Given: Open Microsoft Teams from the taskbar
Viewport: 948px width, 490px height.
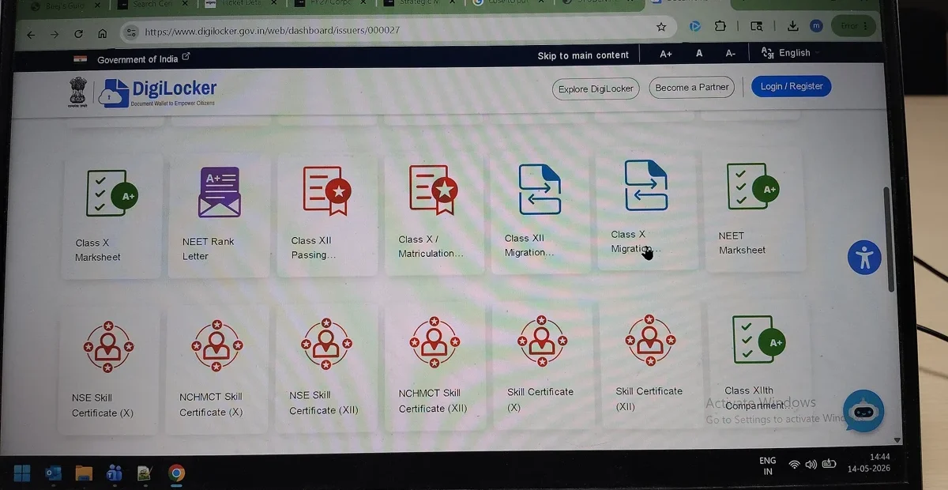Looking at the screenshot, I should [115, 473].
